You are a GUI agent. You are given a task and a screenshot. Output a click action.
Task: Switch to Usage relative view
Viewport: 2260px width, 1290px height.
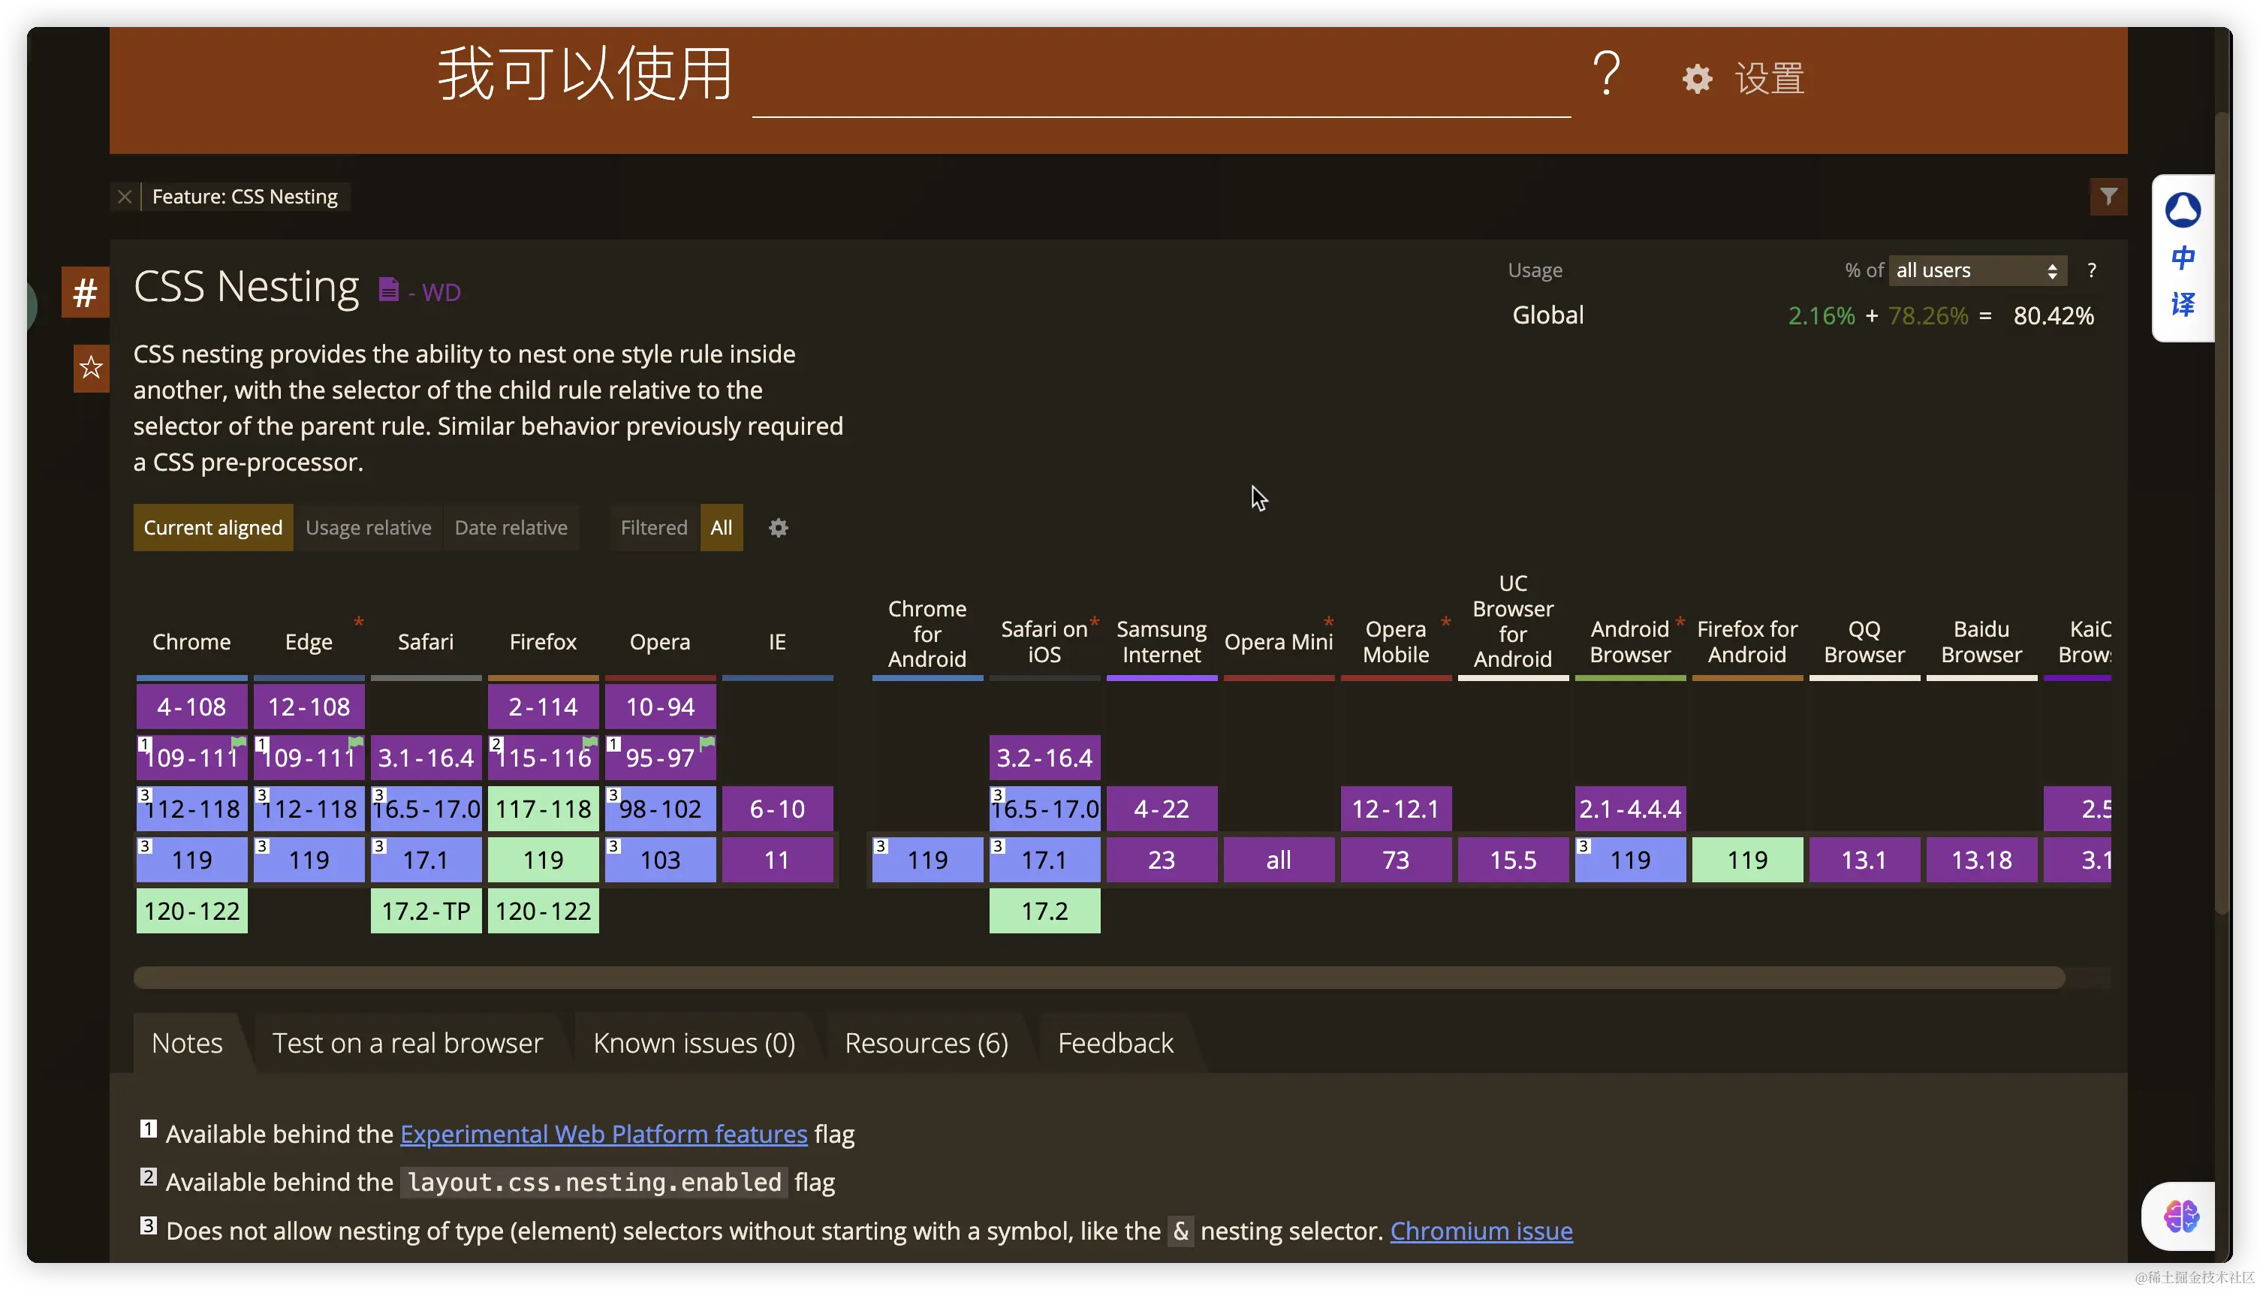(x=369, y=528)
